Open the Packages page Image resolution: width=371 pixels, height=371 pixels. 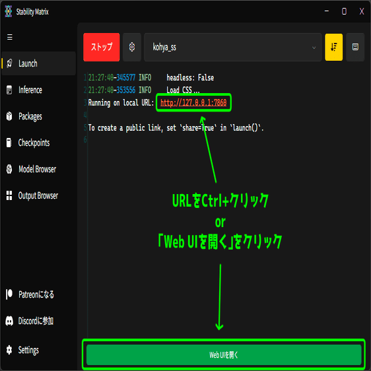38,116
